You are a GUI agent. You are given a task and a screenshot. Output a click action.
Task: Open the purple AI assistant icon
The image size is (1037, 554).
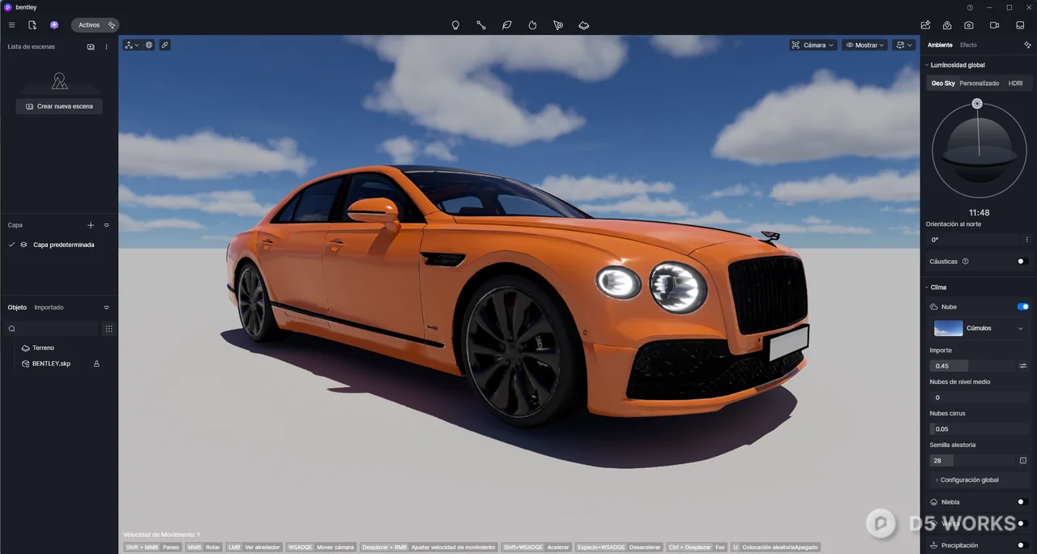click(x=54, y=25)
